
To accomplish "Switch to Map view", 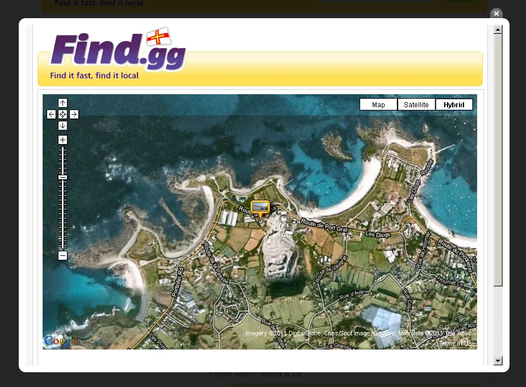I will tap(378, 104).
